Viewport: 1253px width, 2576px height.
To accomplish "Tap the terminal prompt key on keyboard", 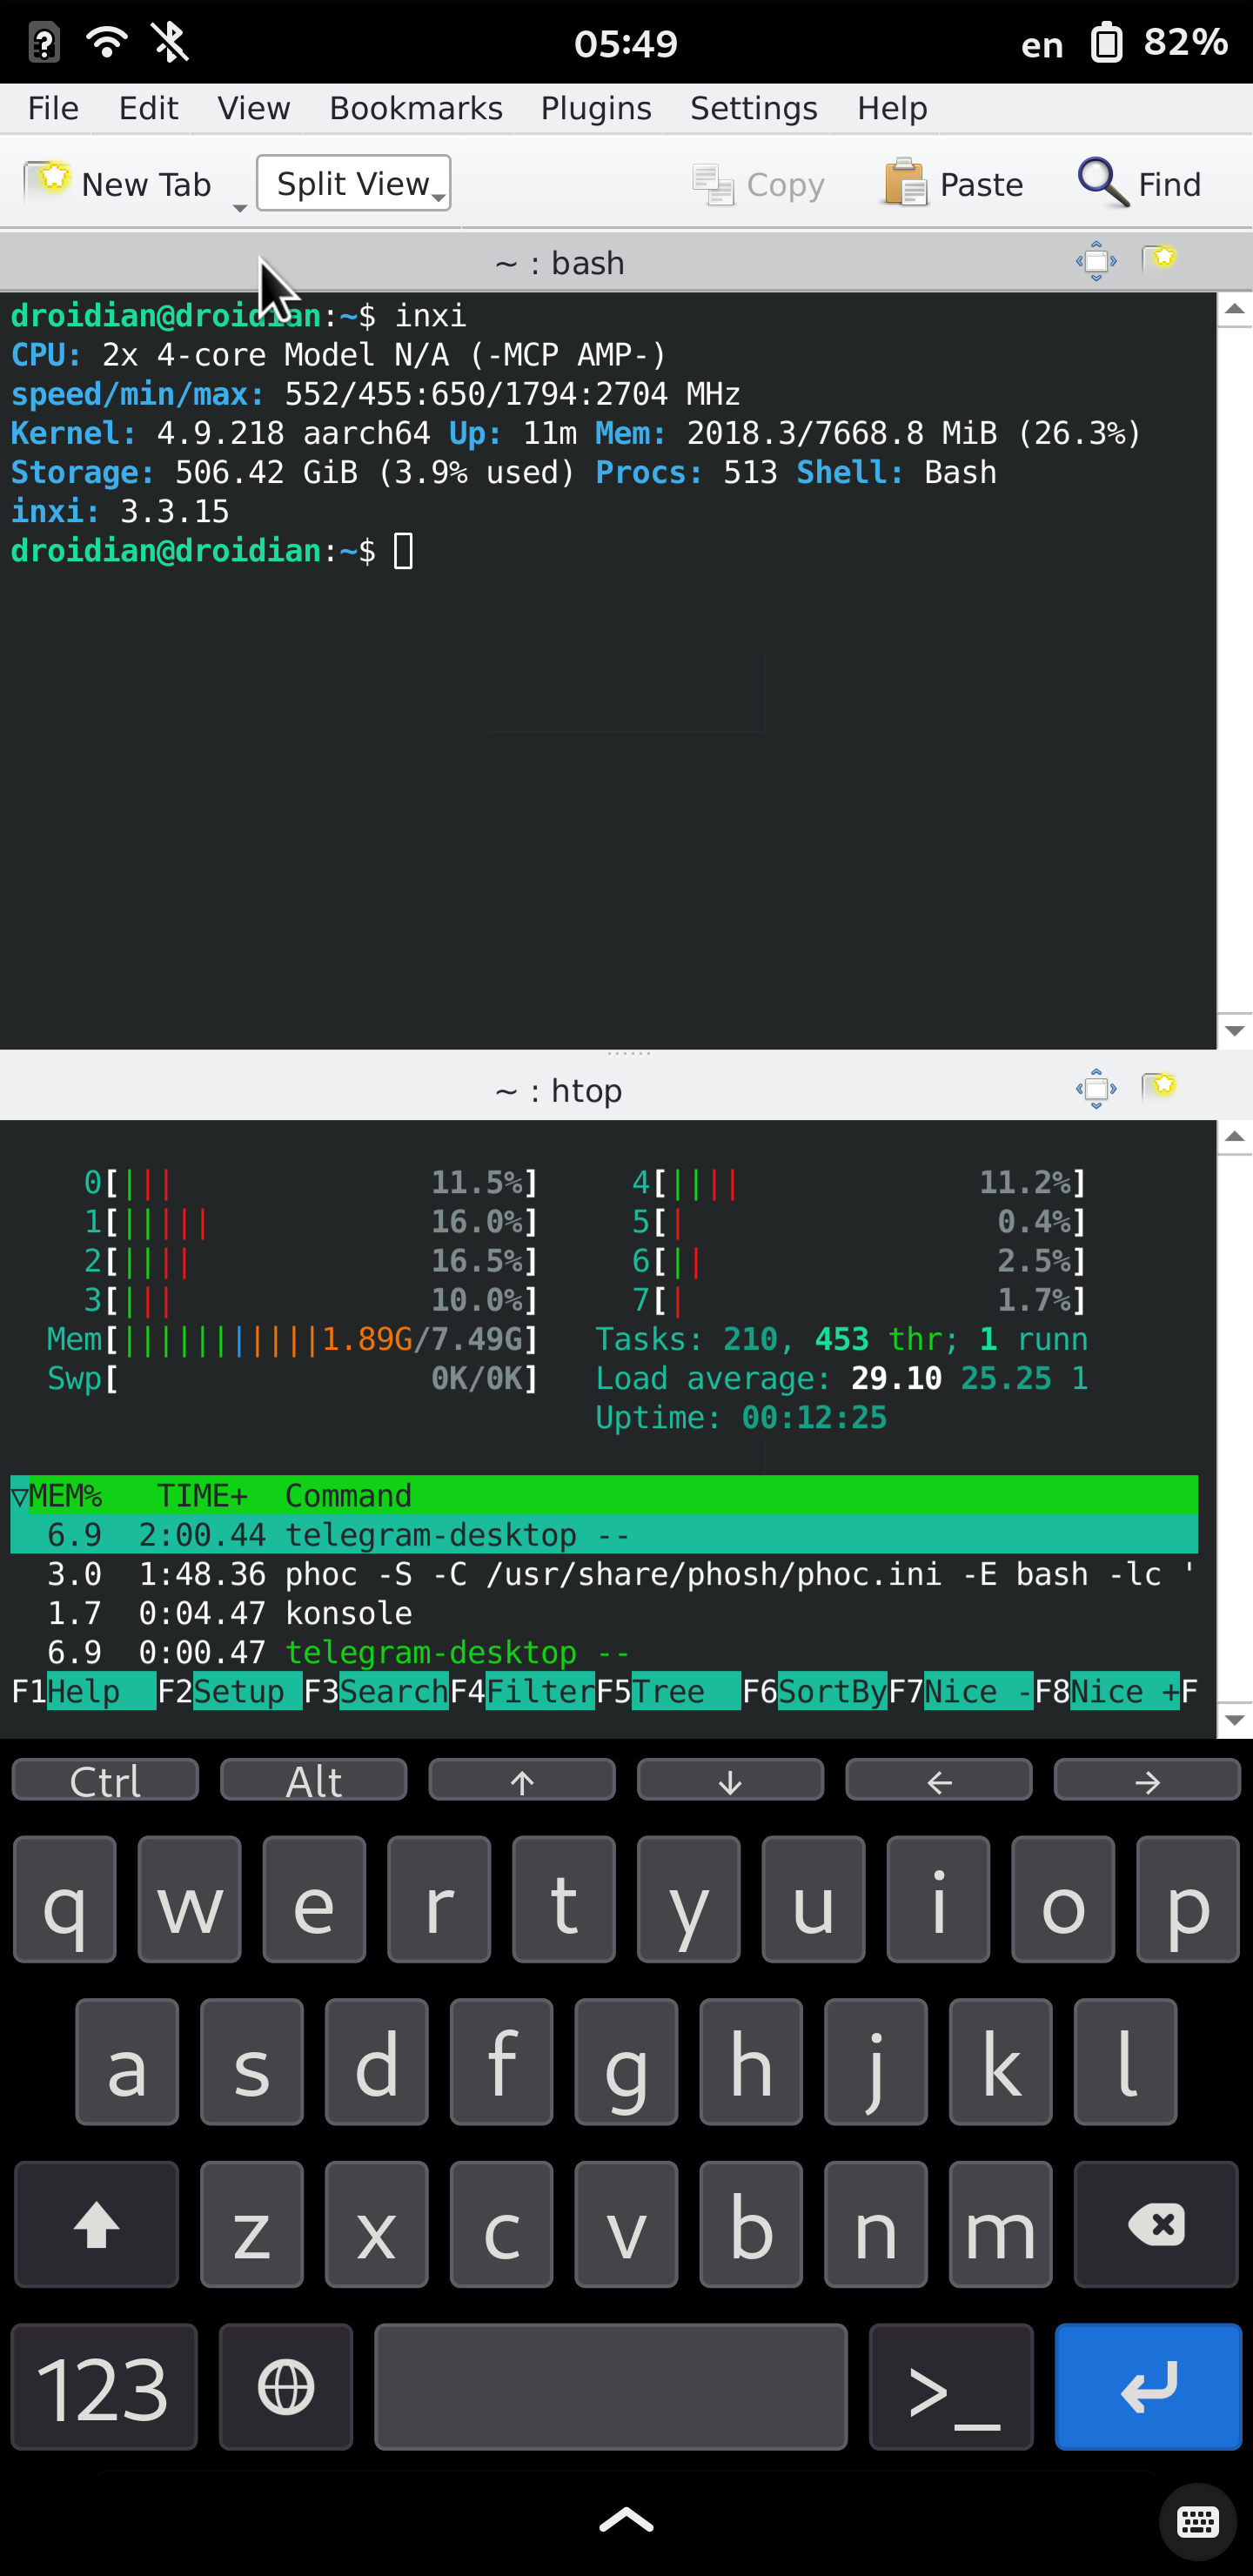I will click(x=950, y=2387).
